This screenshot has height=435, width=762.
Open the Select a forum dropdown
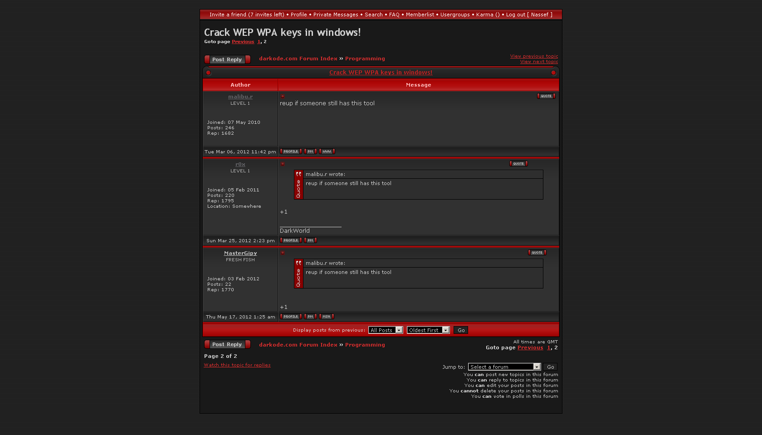[504, 367]
